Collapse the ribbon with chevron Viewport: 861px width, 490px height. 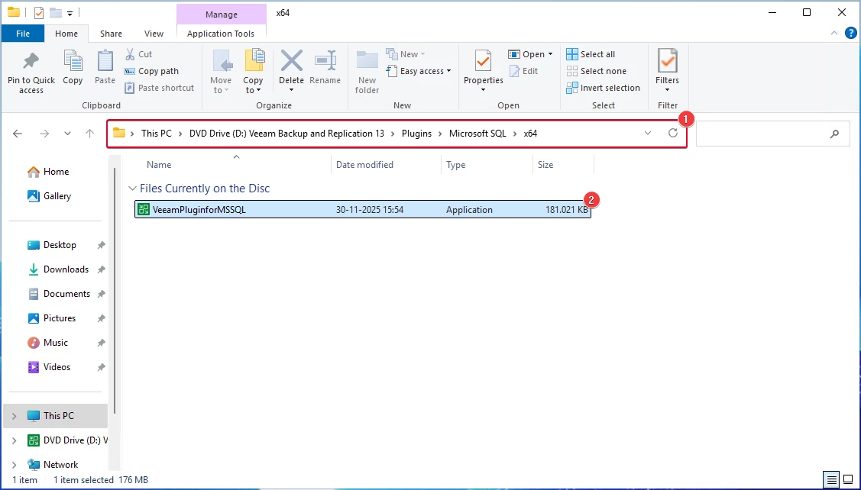[834, 34]
